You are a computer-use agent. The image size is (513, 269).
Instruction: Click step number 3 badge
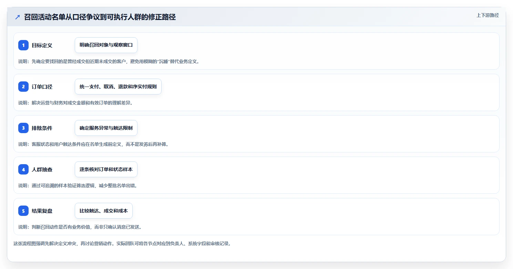(23, 128)
